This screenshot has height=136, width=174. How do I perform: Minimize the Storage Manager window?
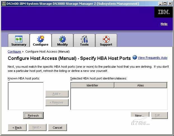click(x=160, y=4)
